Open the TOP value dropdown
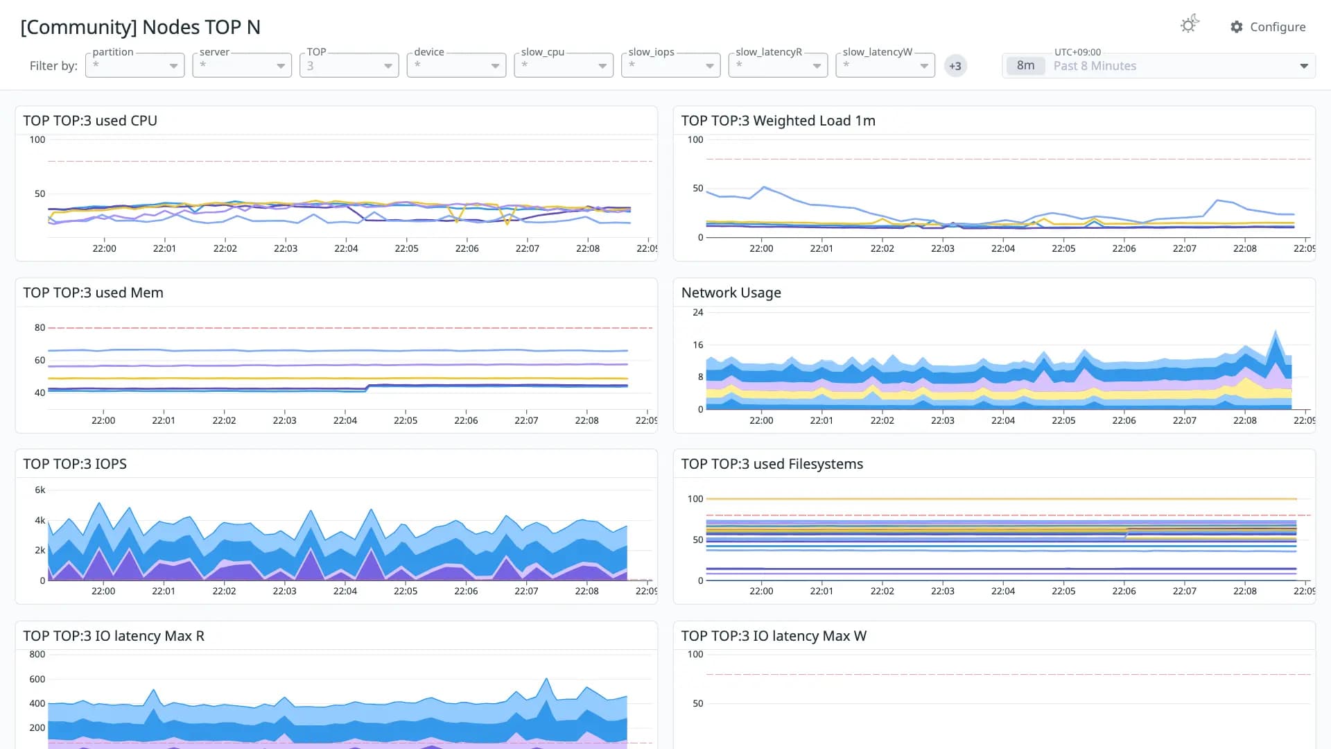The image size is (1331, 749). 349,65
